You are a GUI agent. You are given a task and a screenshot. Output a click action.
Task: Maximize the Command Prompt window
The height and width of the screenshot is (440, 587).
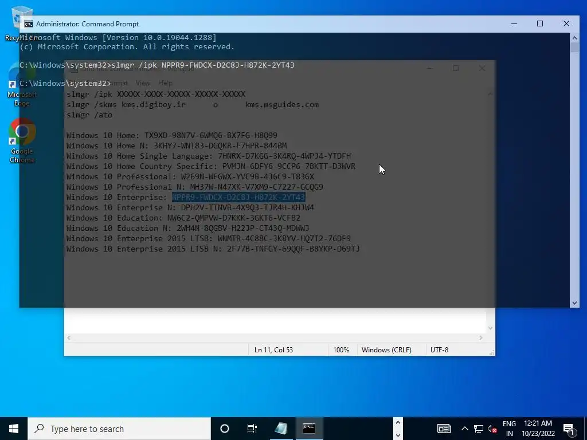click(540, 23)
